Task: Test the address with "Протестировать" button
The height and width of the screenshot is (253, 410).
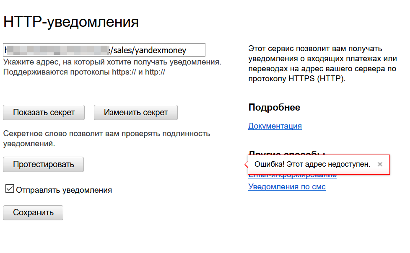Action: click(x=43, y=164)
